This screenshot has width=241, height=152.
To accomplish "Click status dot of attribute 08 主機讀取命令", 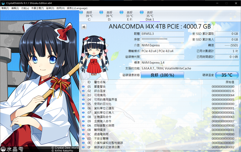I will (x=83, y=117).
